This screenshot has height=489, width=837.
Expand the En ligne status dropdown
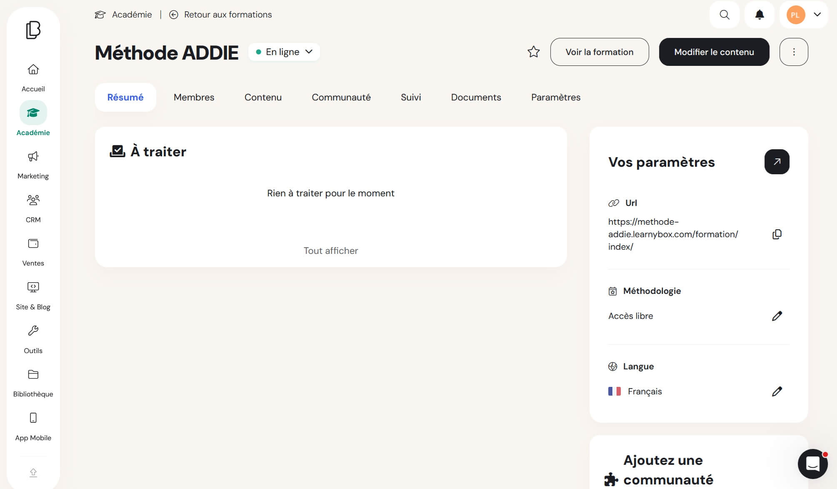(x=284, y=52)
